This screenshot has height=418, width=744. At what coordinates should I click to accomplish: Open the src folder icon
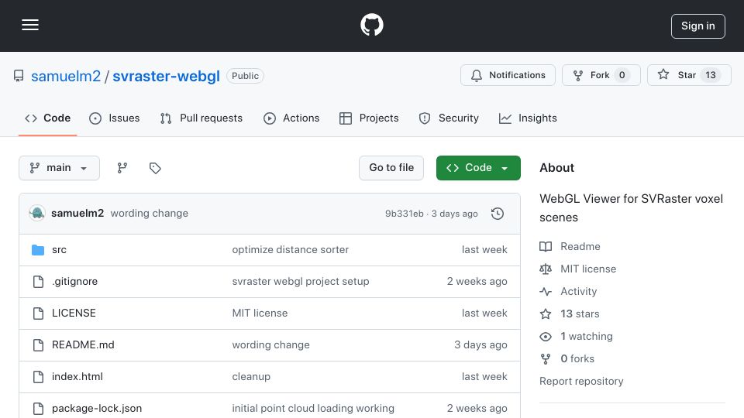click(x=38, y=250)
